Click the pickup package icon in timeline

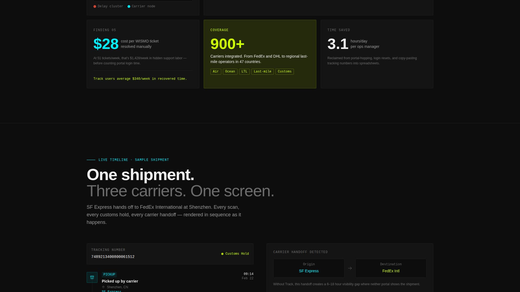pyautogui.click(x=92, y=277)
